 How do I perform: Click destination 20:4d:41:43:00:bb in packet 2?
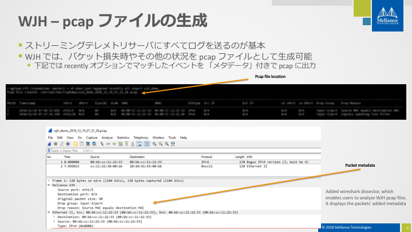145,166
